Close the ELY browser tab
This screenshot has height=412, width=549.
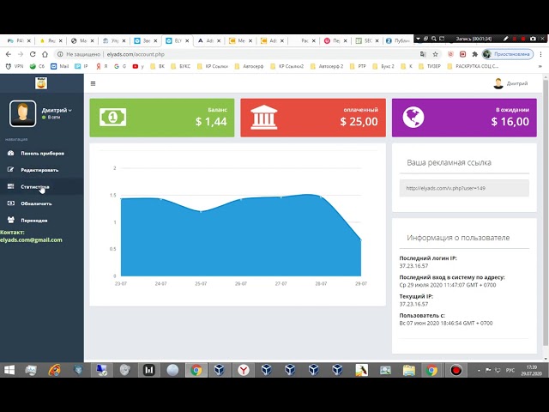pyautogui.click(x=187, y=40)
